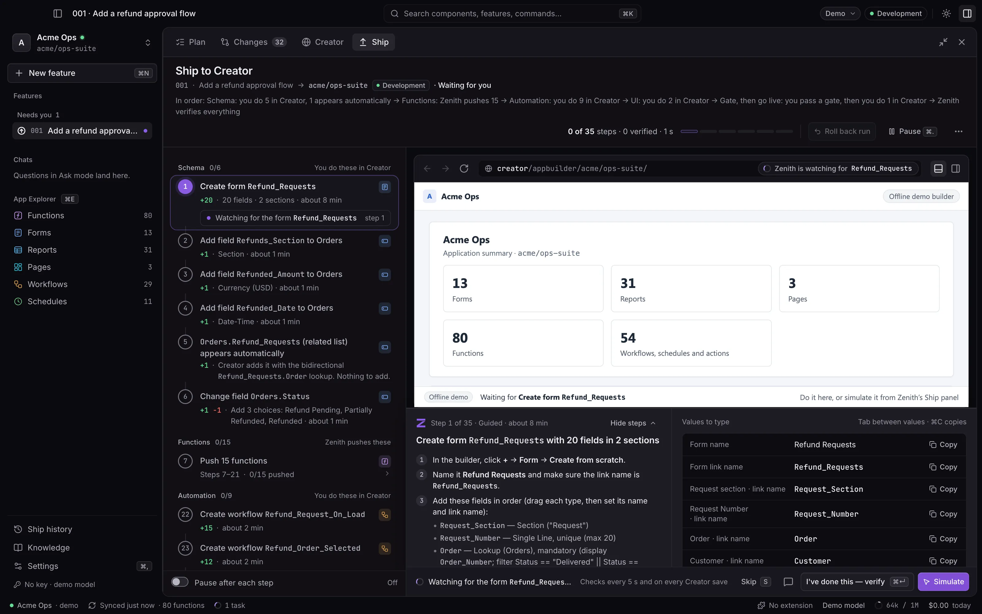Viewport: 982px width, 614px height.
Task: Open Workflows in App Explorer
Action: pyautogui.click(x=82, y=284)
